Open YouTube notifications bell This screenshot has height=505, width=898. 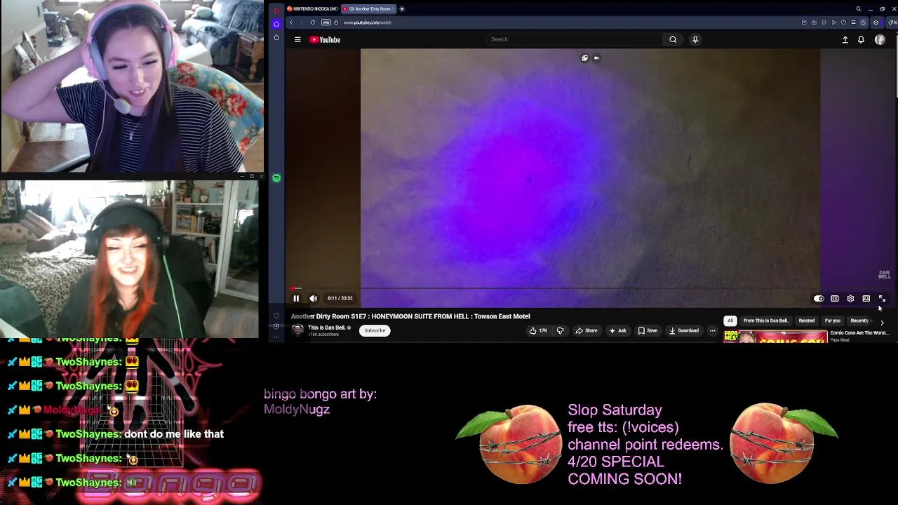coord(861,40)
